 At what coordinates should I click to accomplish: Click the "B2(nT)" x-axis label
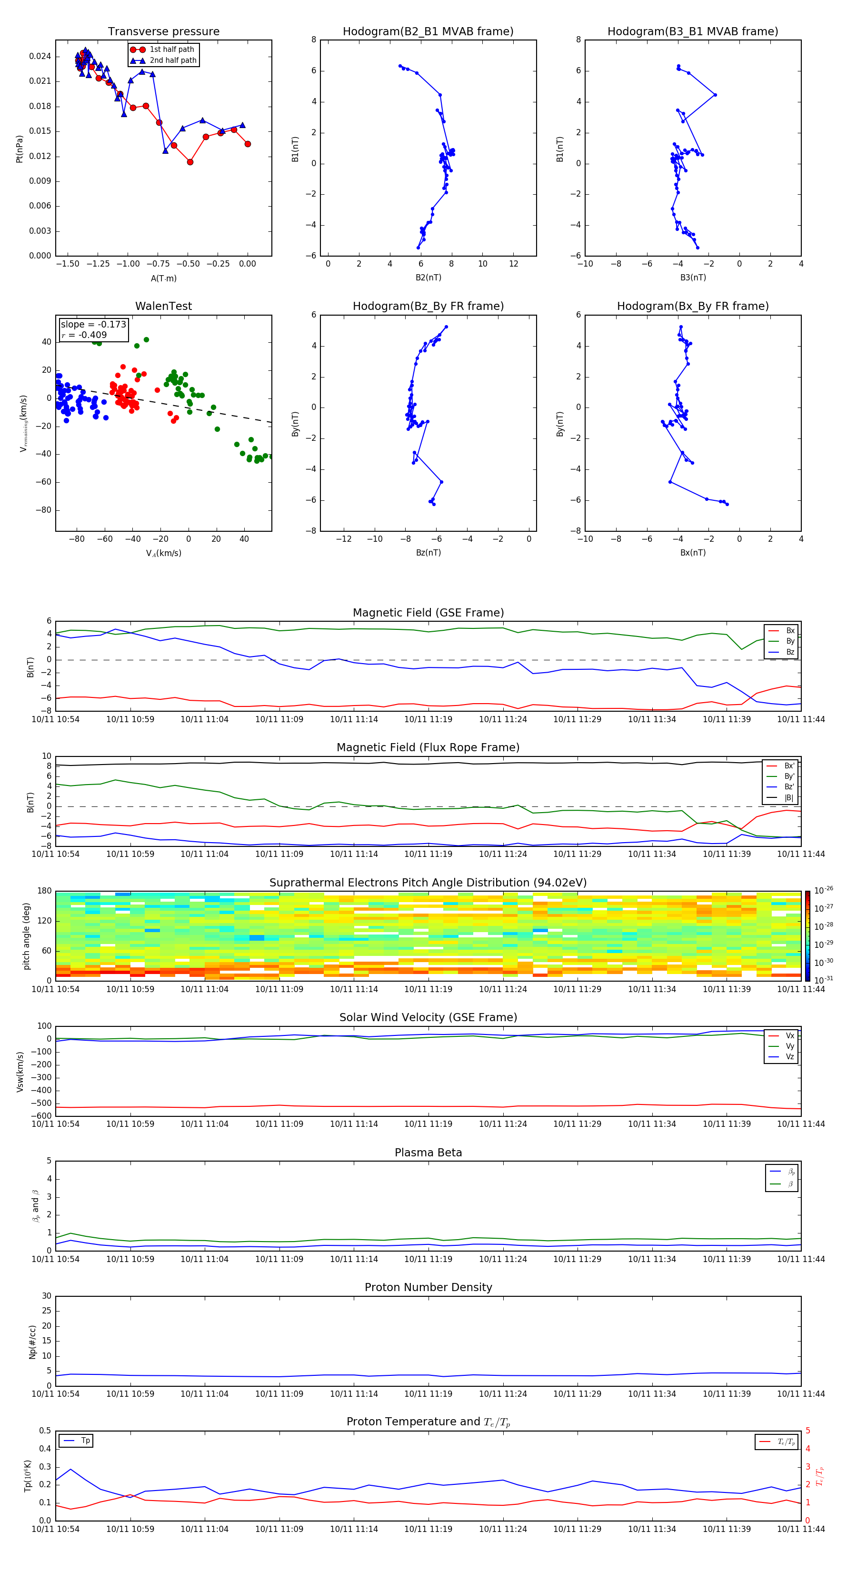(428, 278)
